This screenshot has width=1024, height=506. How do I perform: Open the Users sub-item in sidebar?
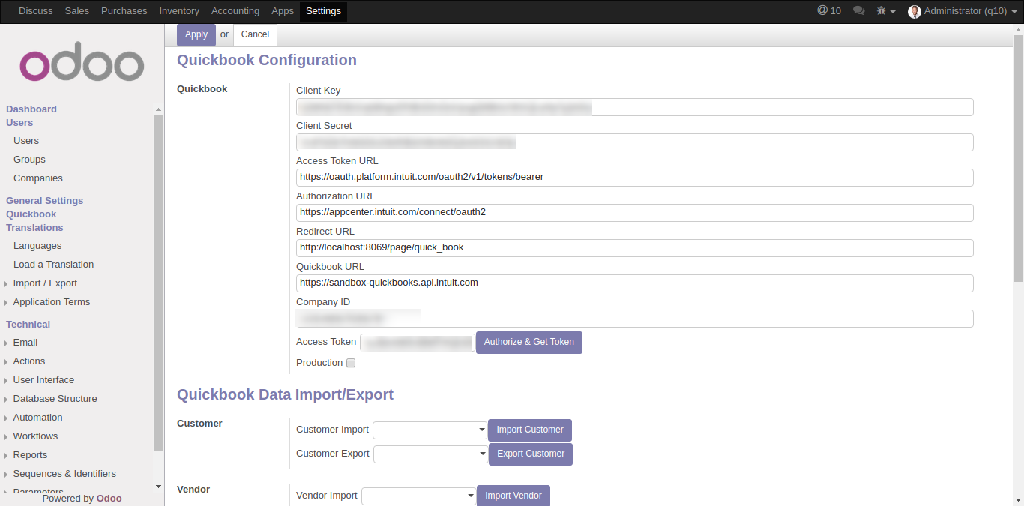pyautogui.click(x=26, y=141)
